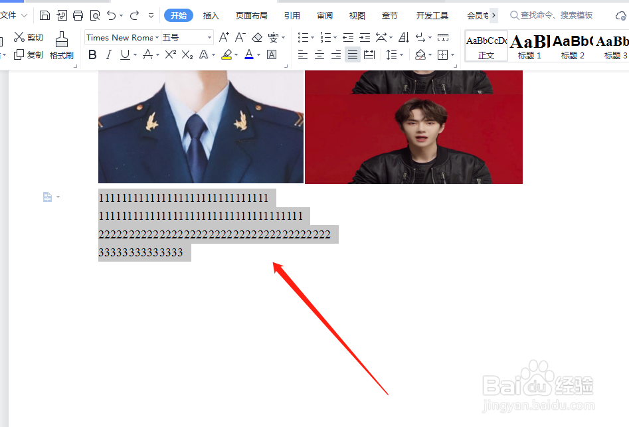Click the military uniform photo
This screenshot has width=629, height=427.
tap(201, 127)
